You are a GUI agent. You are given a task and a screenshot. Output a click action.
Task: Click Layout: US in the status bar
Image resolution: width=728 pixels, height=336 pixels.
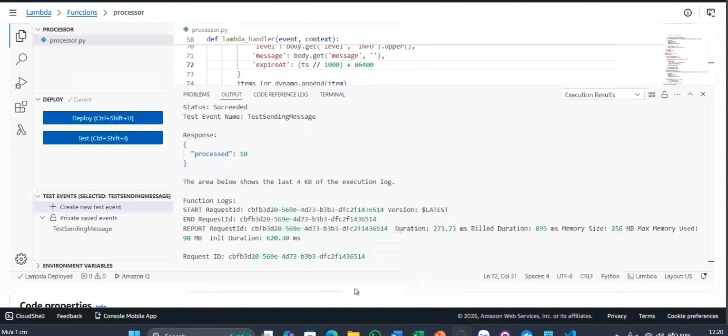pyautogui.click(x=678, y=276)
